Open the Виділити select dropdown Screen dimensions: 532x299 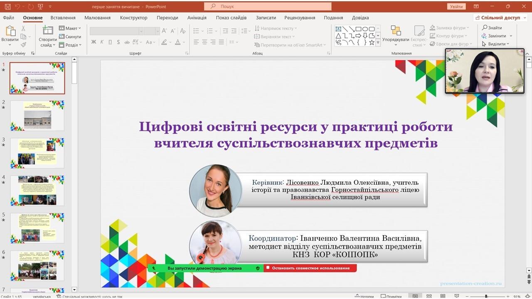(495, 44)
